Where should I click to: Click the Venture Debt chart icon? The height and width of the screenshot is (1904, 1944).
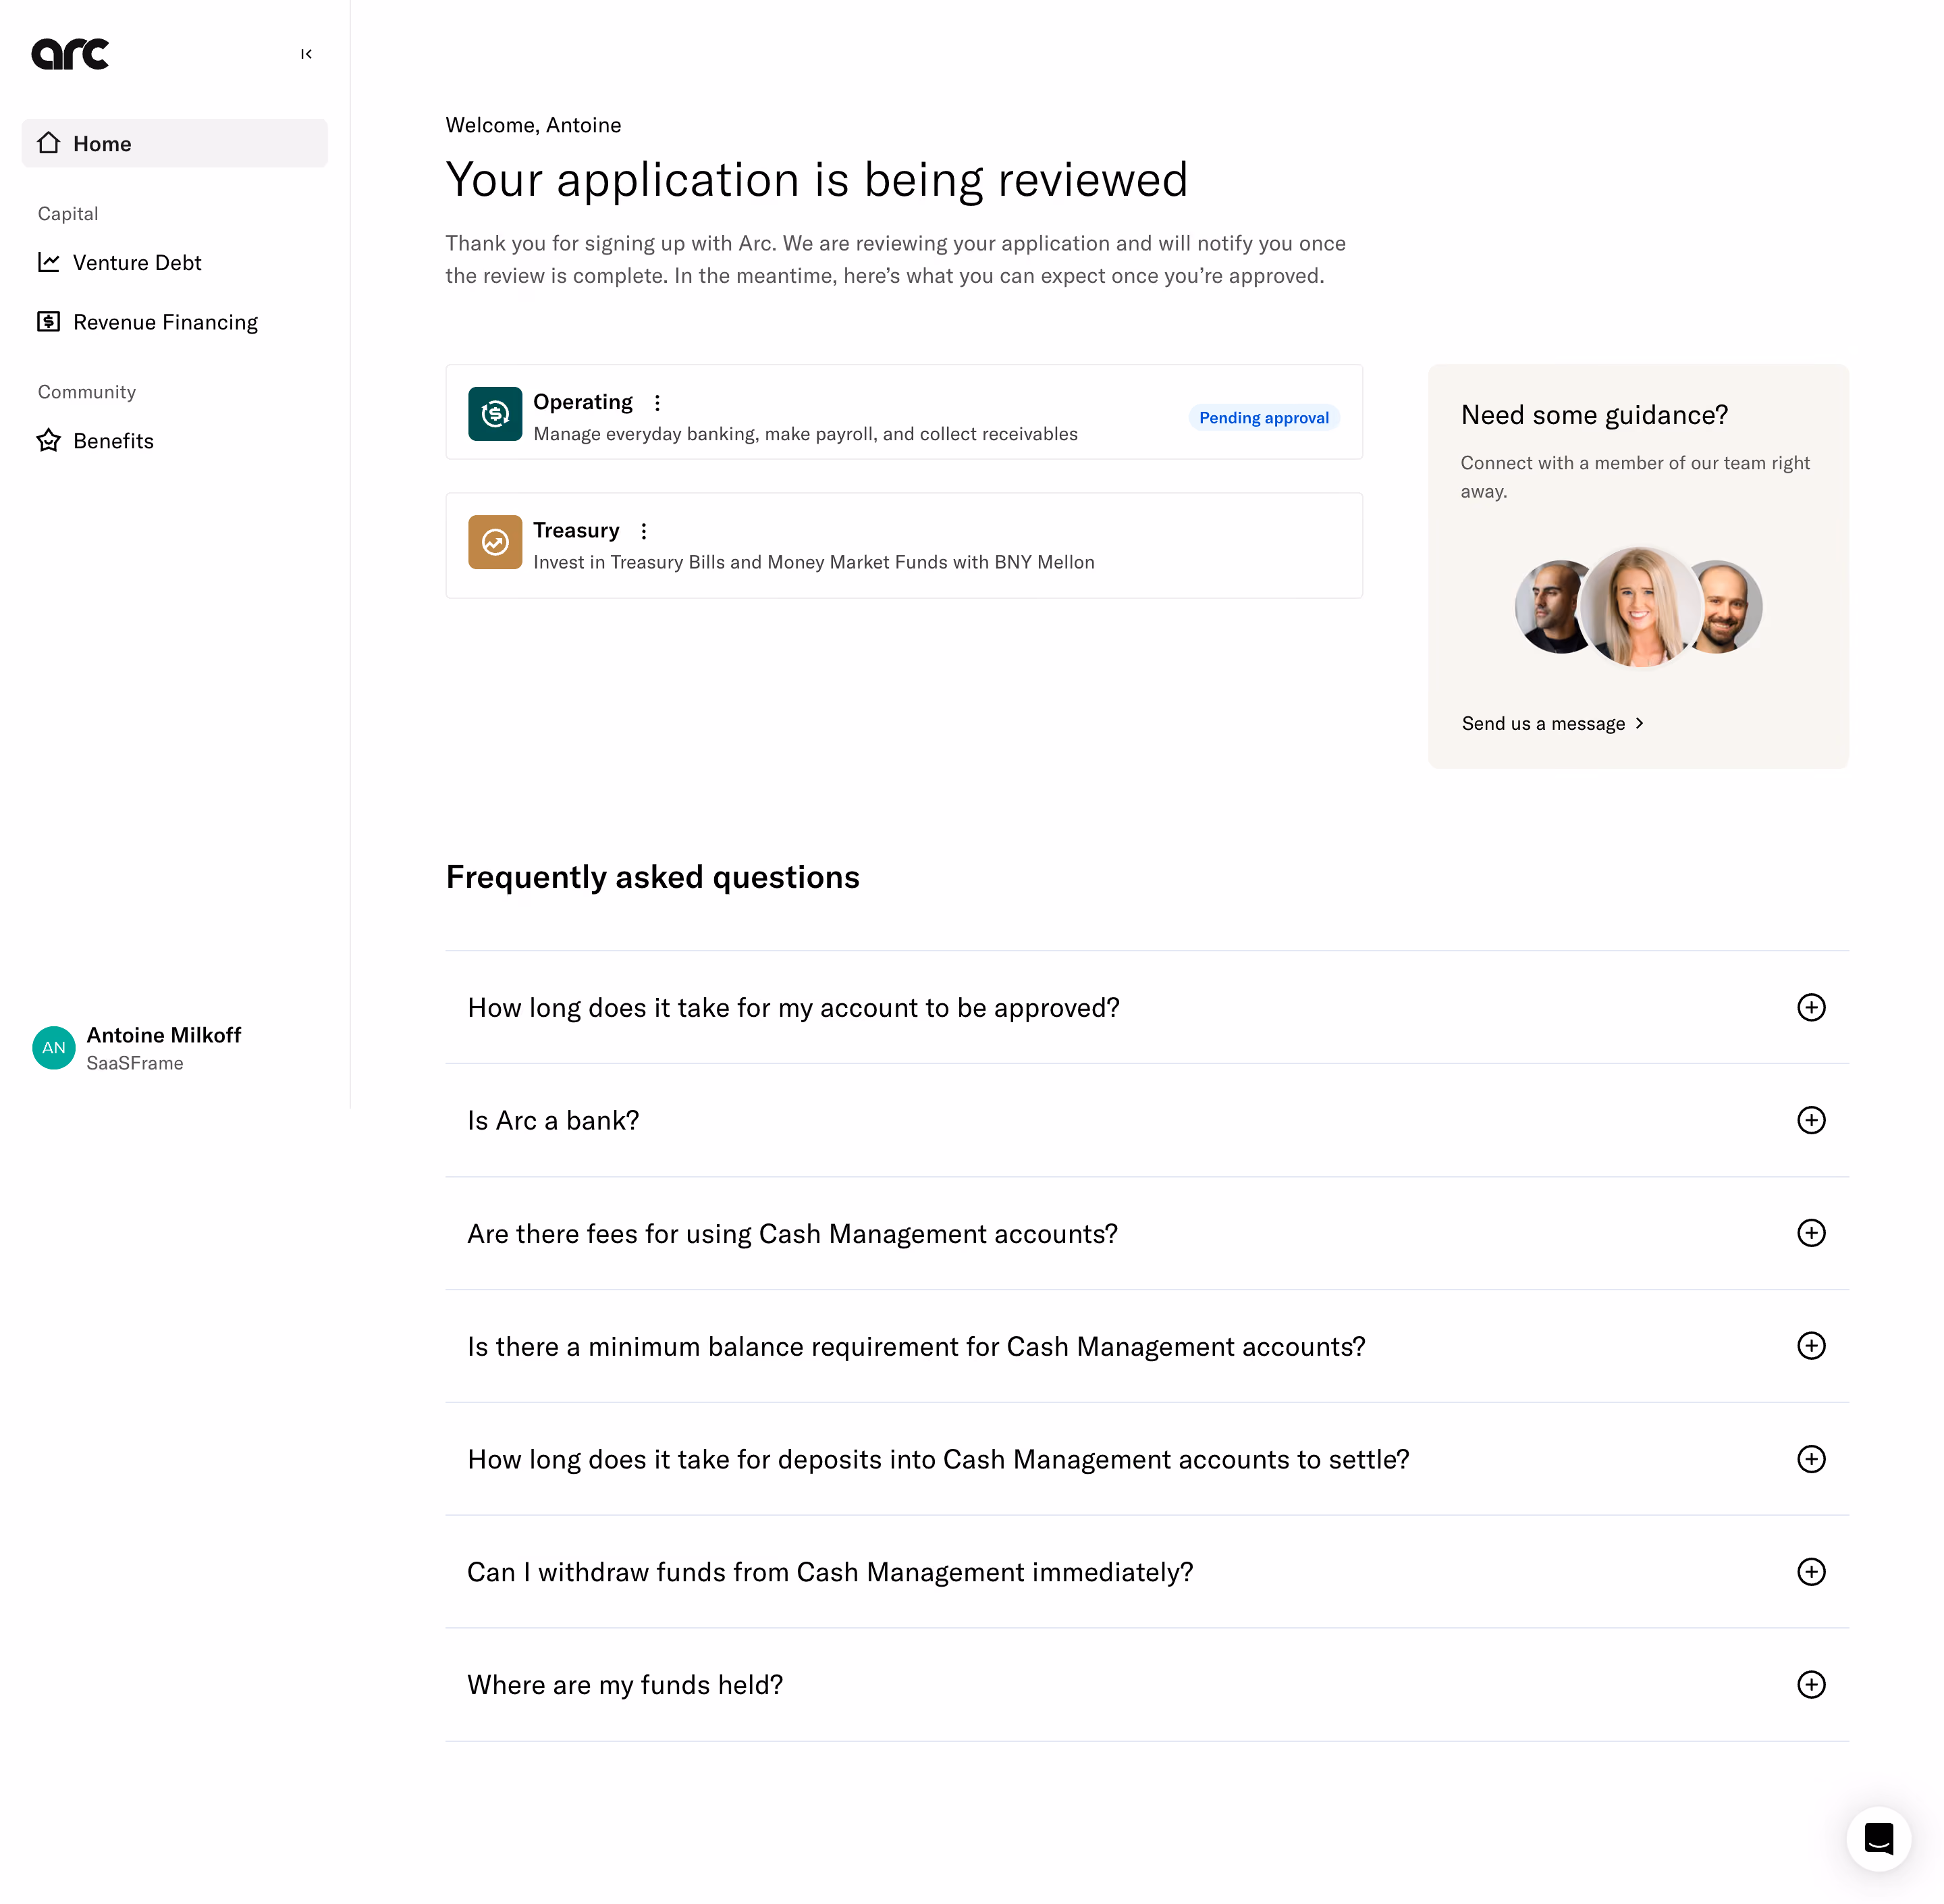pyautogui.click(x=49, y=262)
